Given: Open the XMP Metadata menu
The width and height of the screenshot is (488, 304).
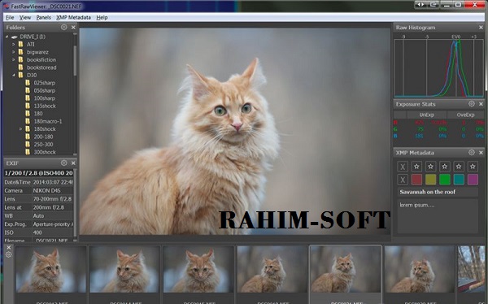Looking at the screenshot, I should 73,17.
